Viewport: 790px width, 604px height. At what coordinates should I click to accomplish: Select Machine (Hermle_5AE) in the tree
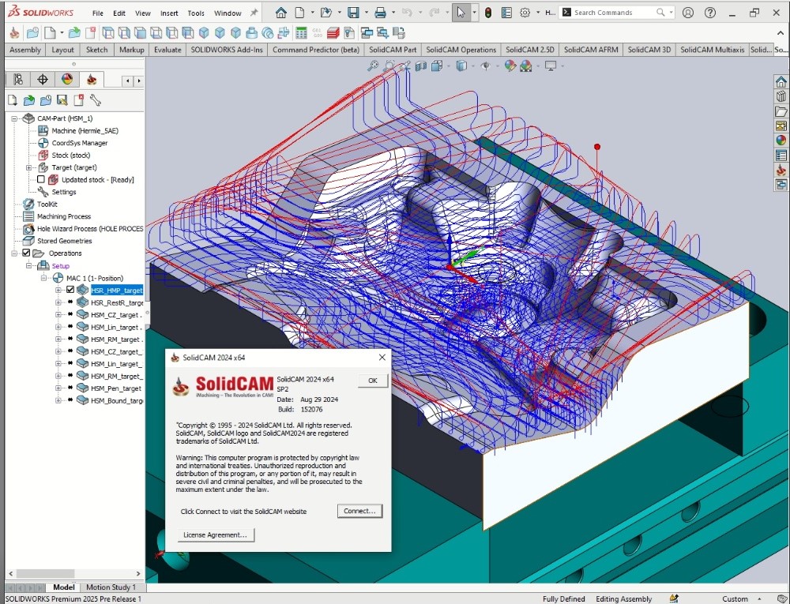point(85,131)
